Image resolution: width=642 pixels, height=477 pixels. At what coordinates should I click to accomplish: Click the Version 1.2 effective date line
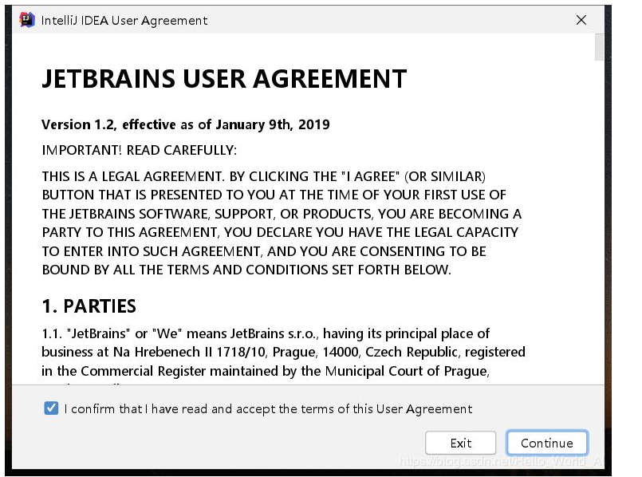click(x=186, y=124)
